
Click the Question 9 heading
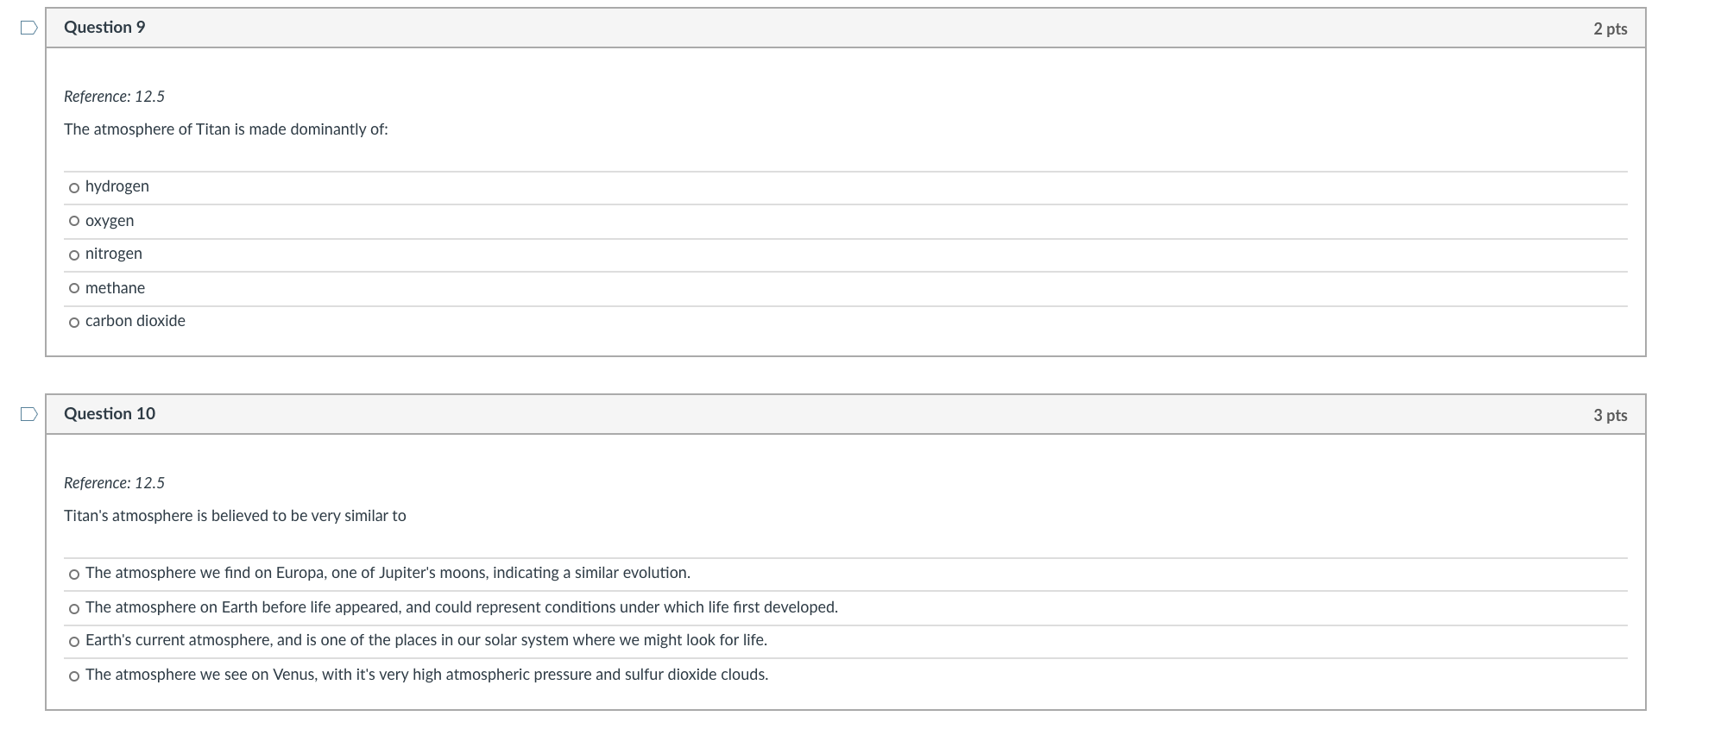[x=104, y=28]
